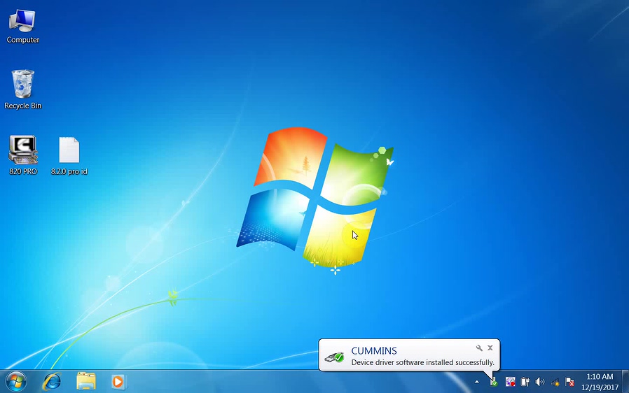Show hidden tray icons arrow
Viewport: 629px width, 393px height.
pyautogui.click(x=476, y=382)
